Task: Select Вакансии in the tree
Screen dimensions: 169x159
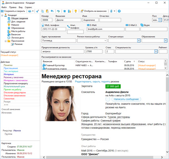Action: point(16,35)
